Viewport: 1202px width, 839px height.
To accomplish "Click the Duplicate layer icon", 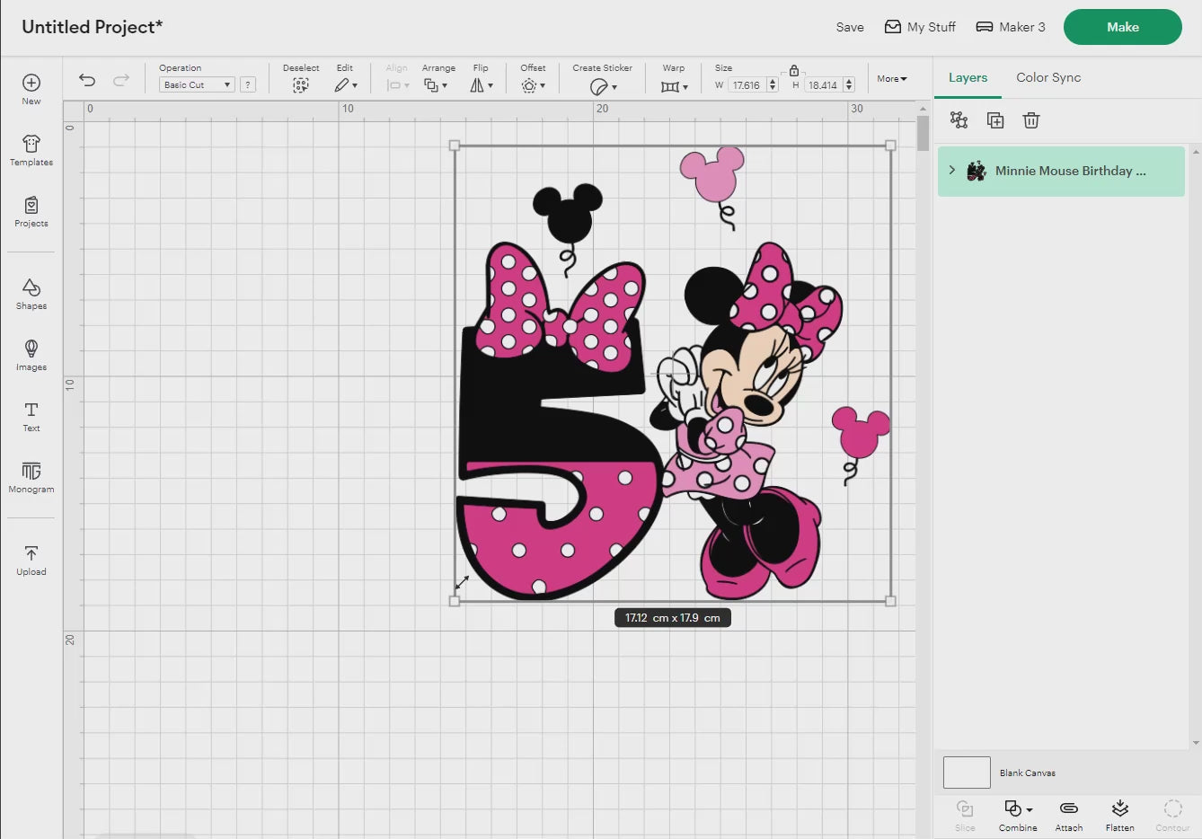I will pyautogui.click(x=995, y=120).
